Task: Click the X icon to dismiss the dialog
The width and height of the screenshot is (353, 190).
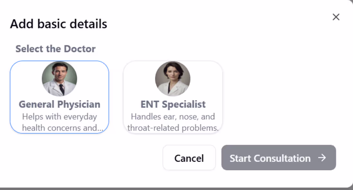Action: 336,17
